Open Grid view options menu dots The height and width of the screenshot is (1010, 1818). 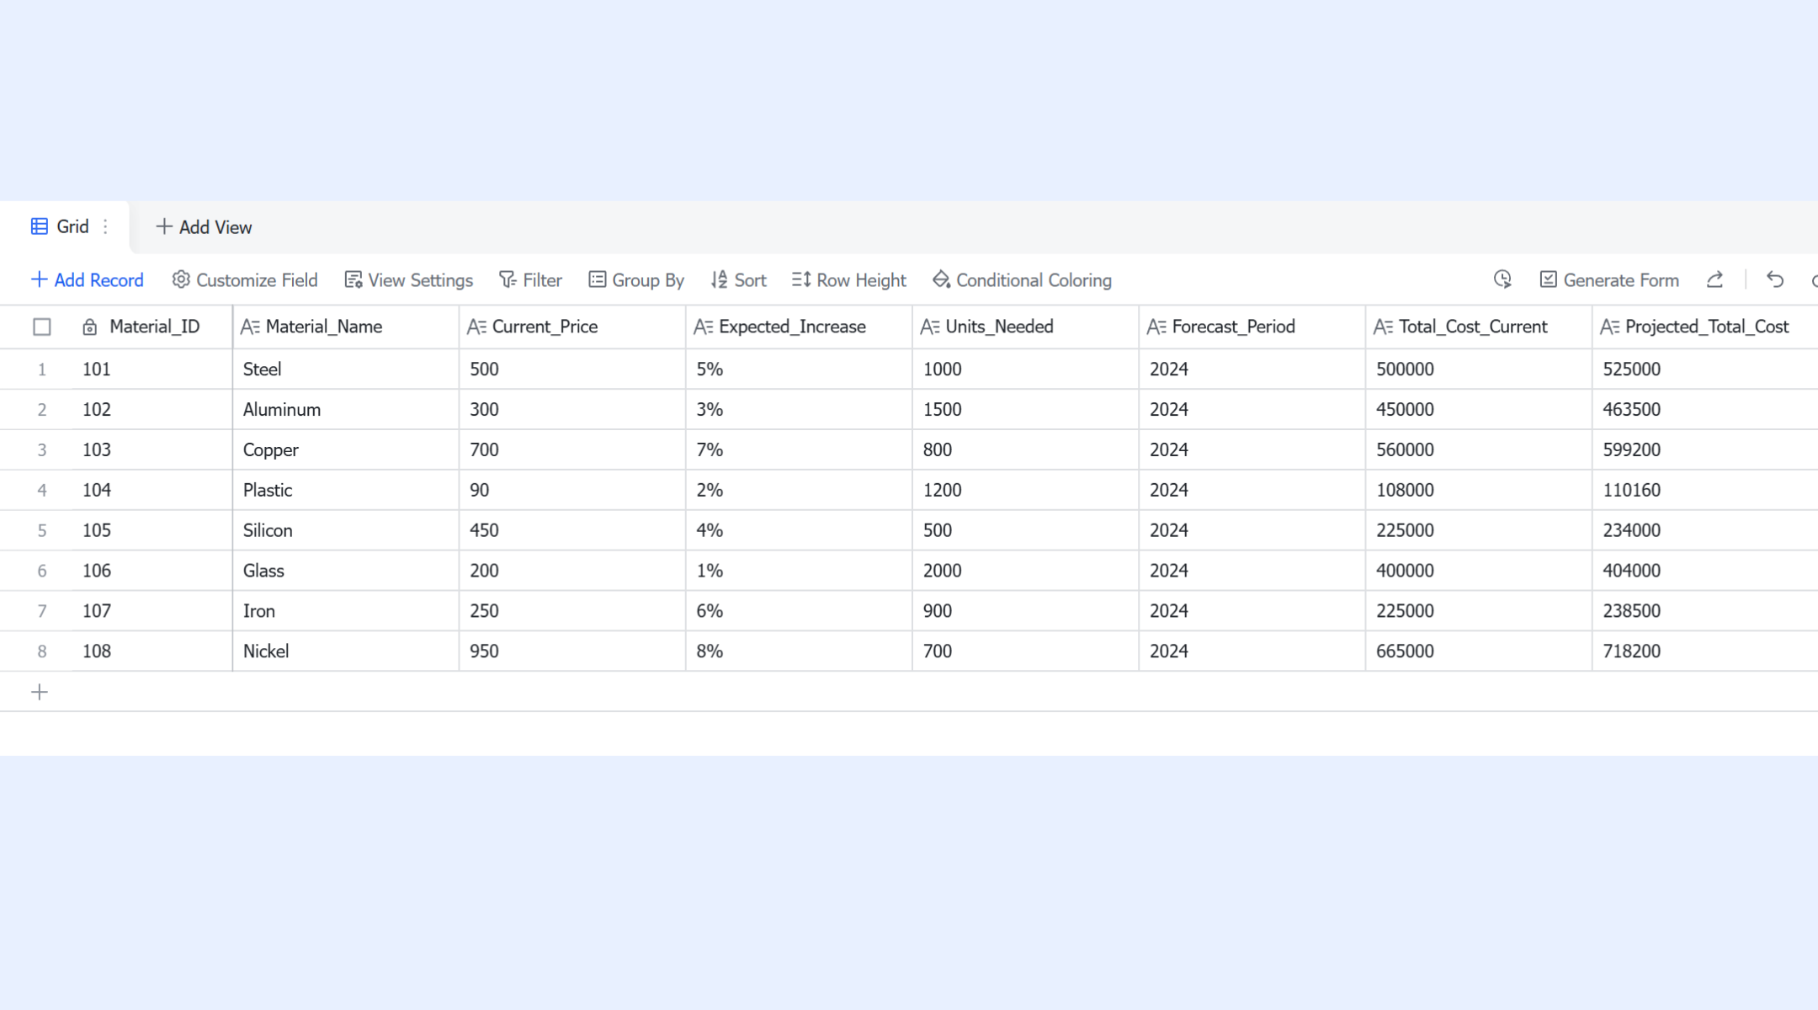(x=105, y=226)
